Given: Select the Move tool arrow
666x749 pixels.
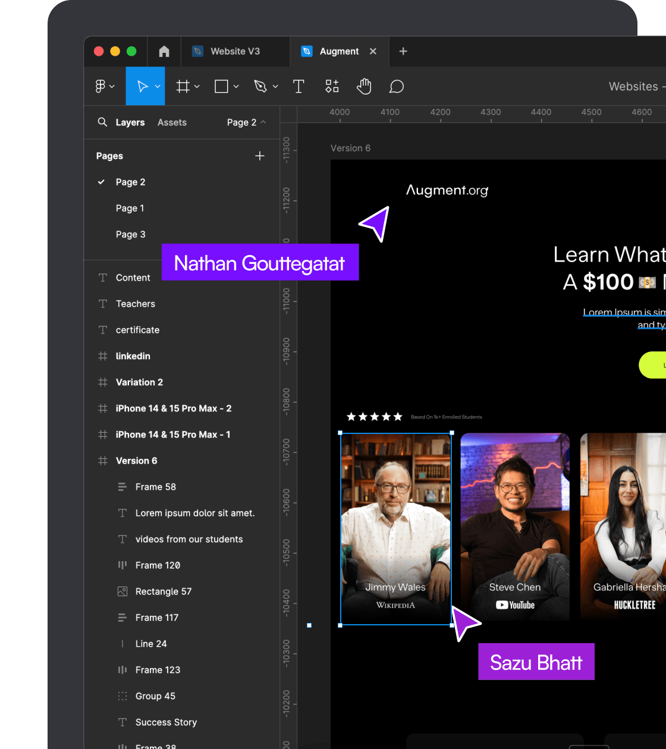Looking at the screenshot, I should click(x=142, y=87).
